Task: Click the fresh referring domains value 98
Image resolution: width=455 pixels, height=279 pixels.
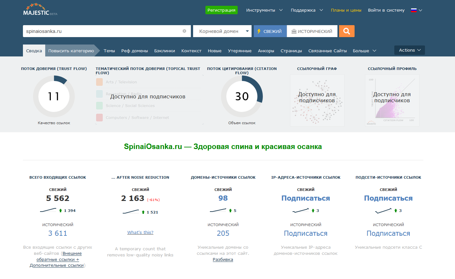Action: pos(223,198)
